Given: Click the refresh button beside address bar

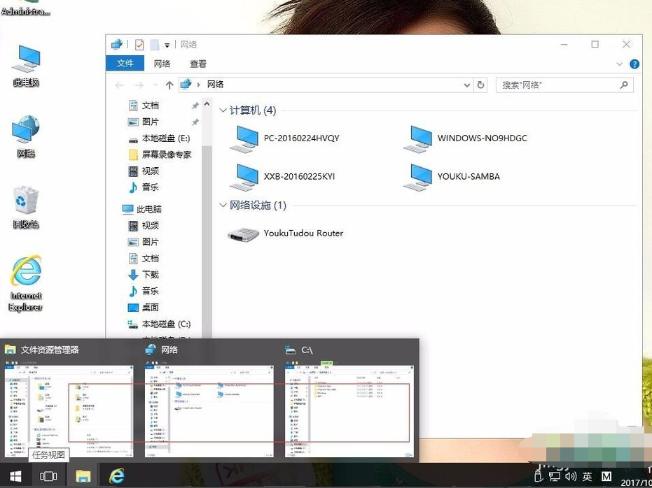Looking at the screenshot, I should tap(480, 85).
